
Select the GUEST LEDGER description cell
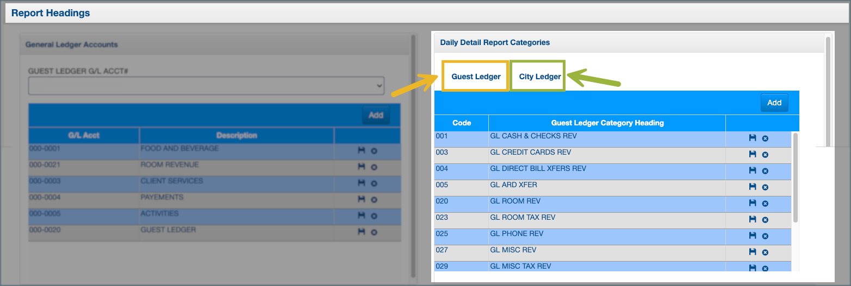pos(237,233)
